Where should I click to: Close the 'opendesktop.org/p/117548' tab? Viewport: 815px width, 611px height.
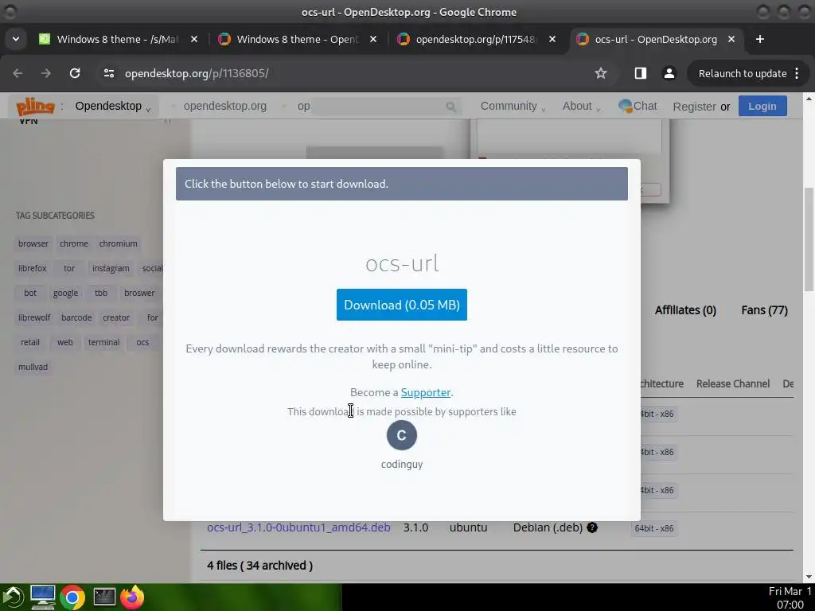pyautogui.click(x=552, y=39)
